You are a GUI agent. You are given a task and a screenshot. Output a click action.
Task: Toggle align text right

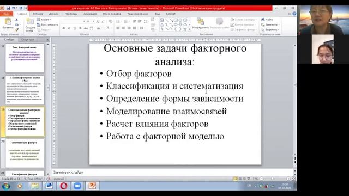129,28
